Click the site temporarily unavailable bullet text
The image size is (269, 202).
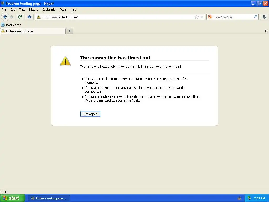point(136,80)
